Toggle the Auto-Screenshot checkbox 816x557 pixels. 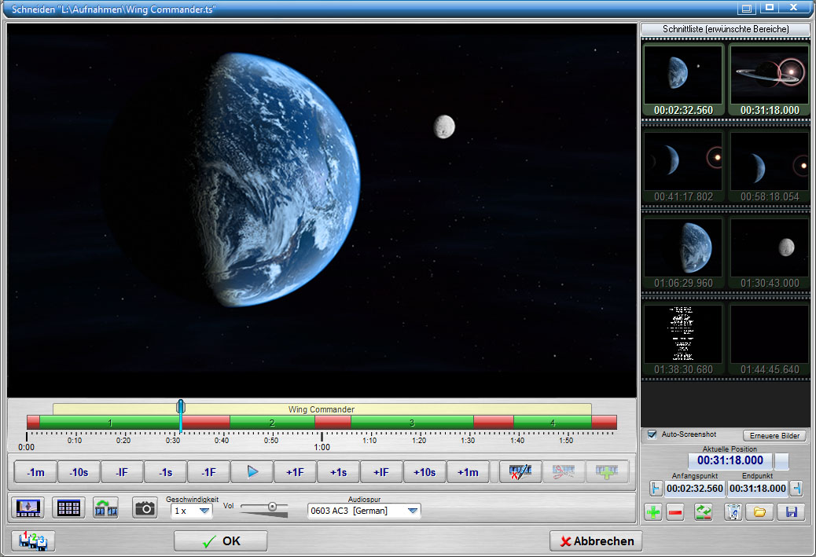[652, 434]
